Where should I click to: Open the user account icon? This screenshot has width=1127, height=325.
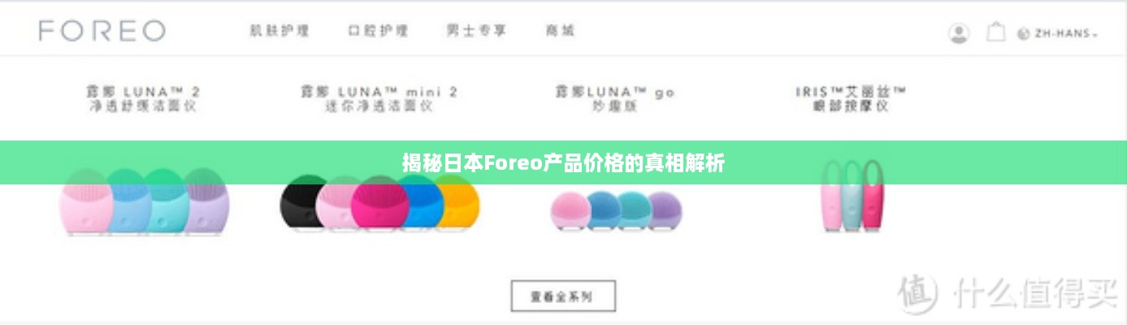coord(959,33)
